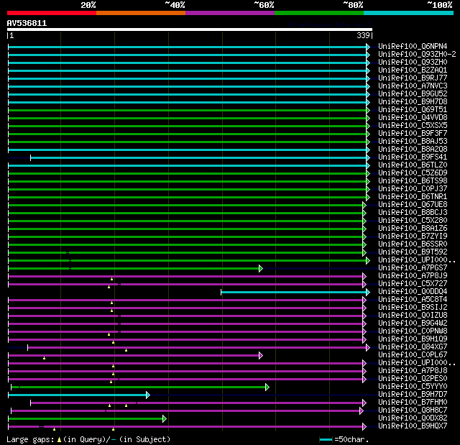Open the UniRef100_B9HQX7 hit

[413, 426]
